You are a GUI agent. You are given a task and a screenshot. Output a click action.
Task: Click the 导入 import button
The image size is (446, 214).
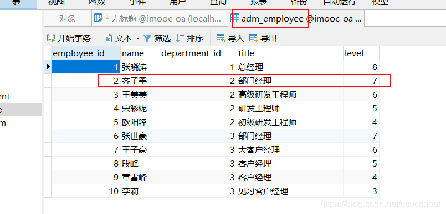(230, 38)
